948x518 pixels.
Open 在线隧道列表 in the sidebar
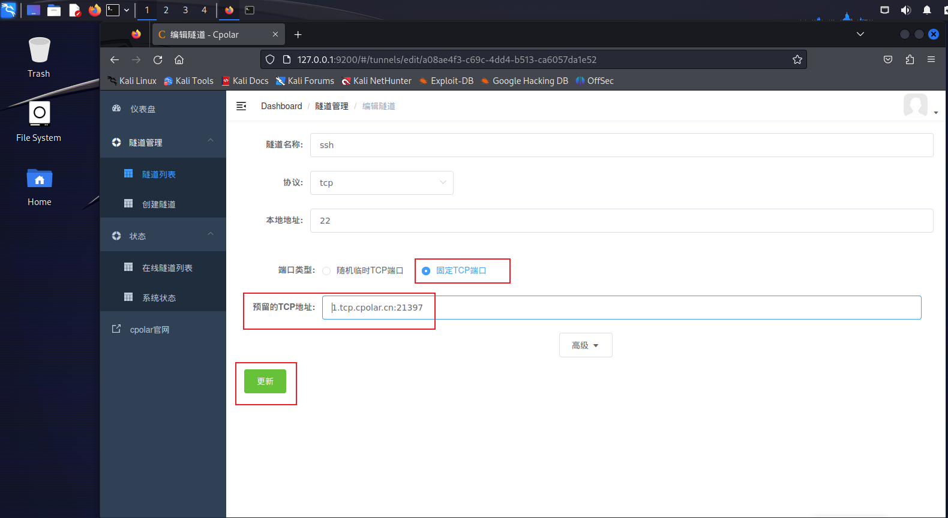pos(163,268)
